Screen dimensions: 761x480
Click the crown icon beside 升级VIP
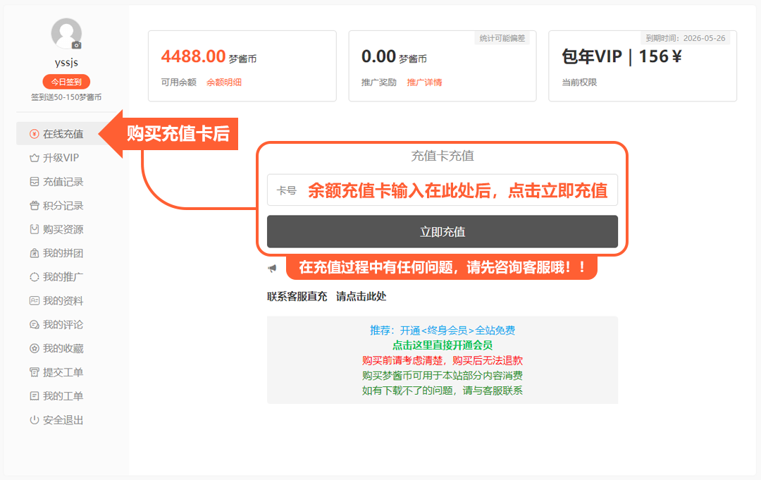coord(34,158)
